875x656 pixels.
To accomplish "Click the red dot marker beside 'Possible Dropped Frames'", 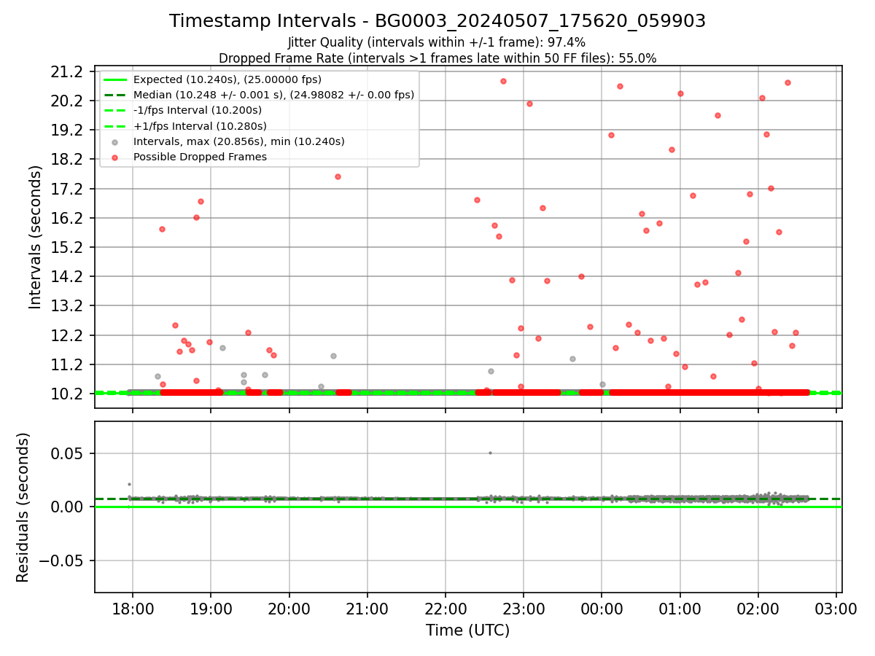I will pyautogui.click(x=114, y=157).
